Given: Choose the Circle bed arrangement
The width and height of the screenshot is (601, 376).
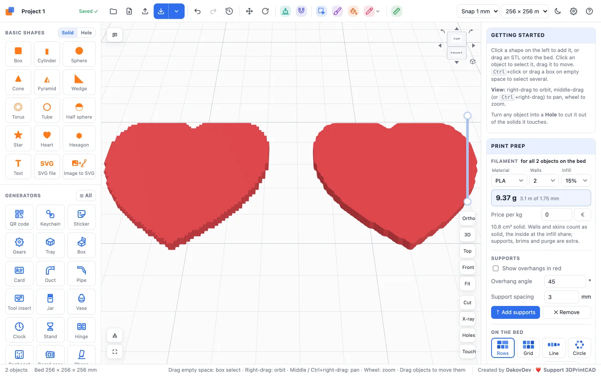Looking at the screenshot, I should click(x=580, y=348).
